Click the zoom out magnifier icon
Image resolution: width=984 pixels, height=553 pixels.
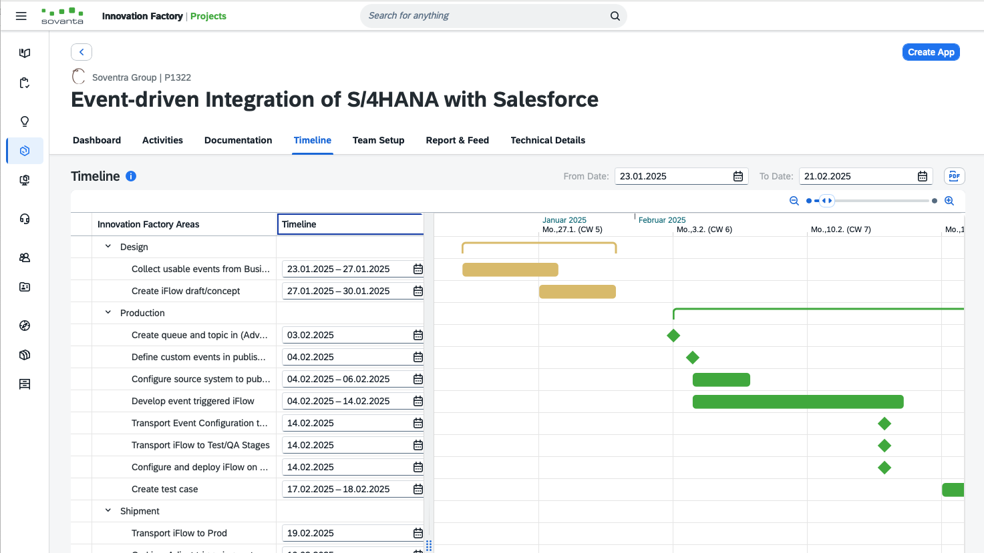pos(794,201)
